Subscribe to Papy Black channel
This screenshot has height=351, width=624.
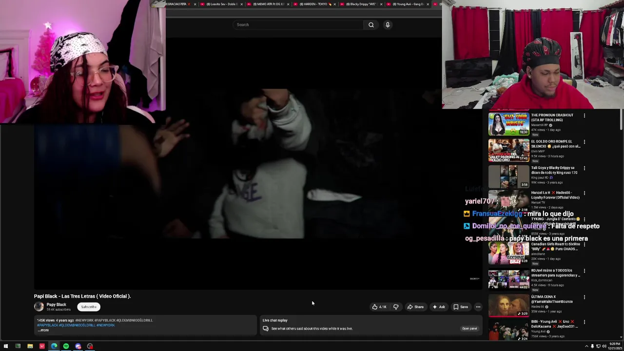pos(89,307)
